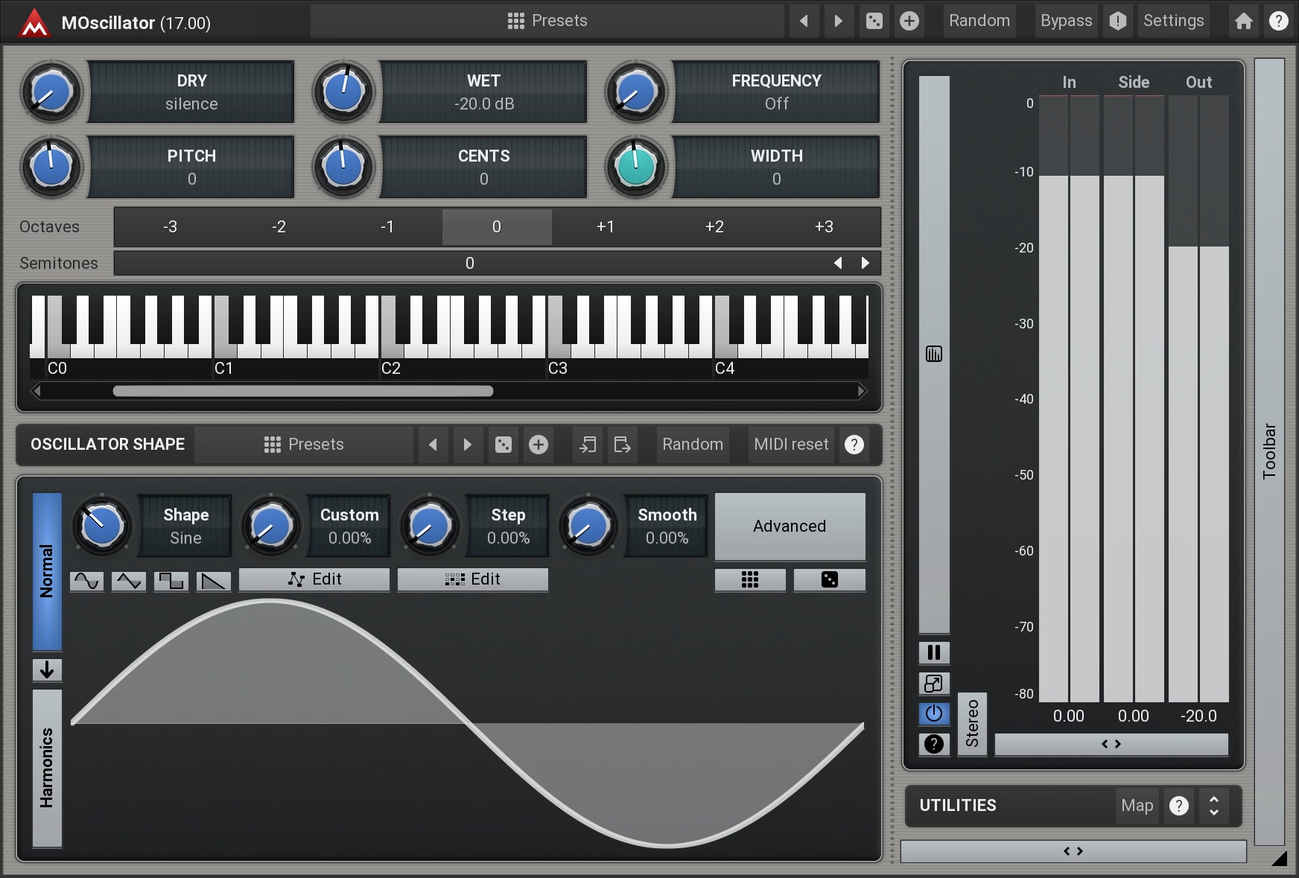The width and height of the screenshot is (1299, 878).
Task: Click the randomize dice icon under Advanced
Action: pyautogui.click(x=829, y=579)
